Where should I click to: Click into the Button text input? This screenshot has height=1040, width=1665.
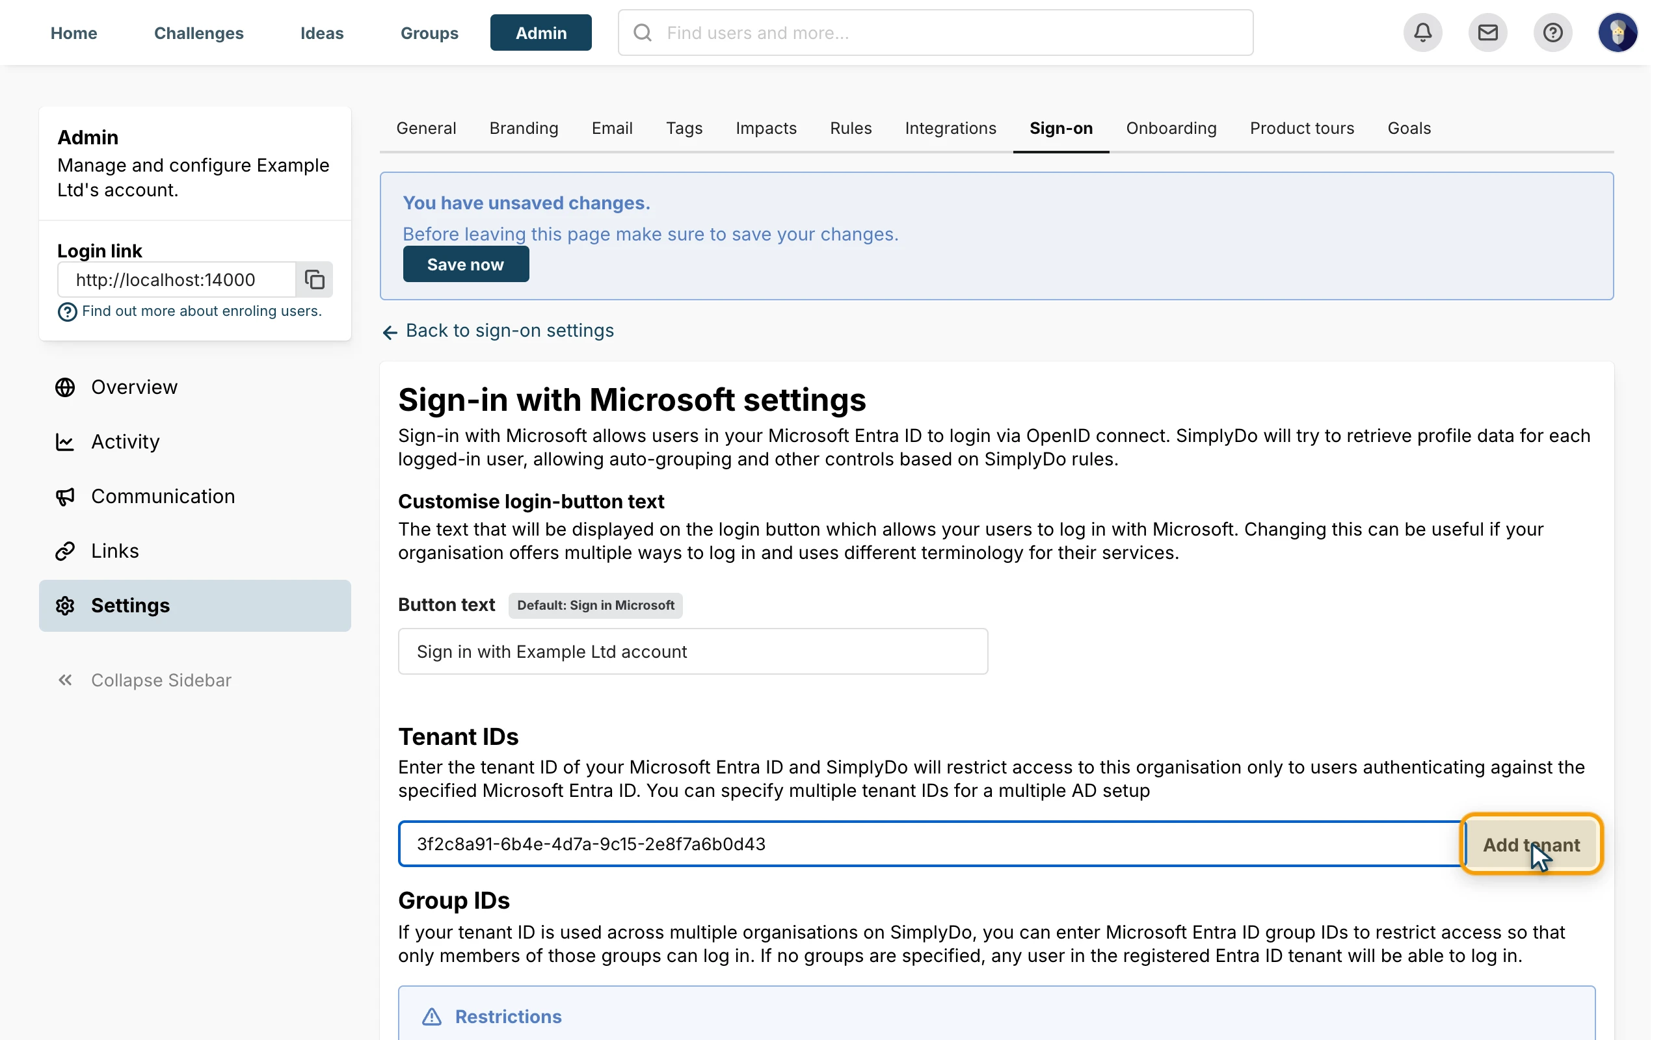(x=693, y=651)
